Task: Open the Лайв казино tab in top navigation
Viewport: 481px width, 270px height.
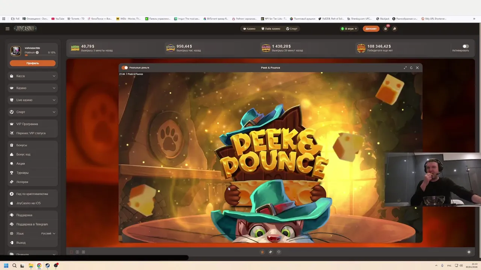Action: point(271,28)
